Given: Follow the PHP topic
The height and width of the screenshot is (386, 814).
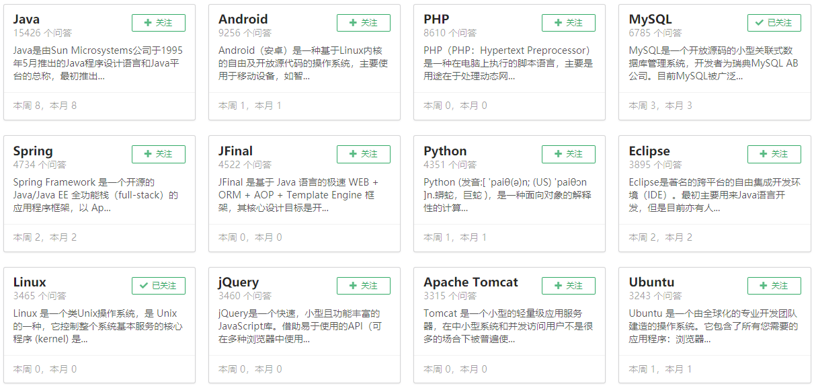Looking at the screenshot, I should click(569, 23).
